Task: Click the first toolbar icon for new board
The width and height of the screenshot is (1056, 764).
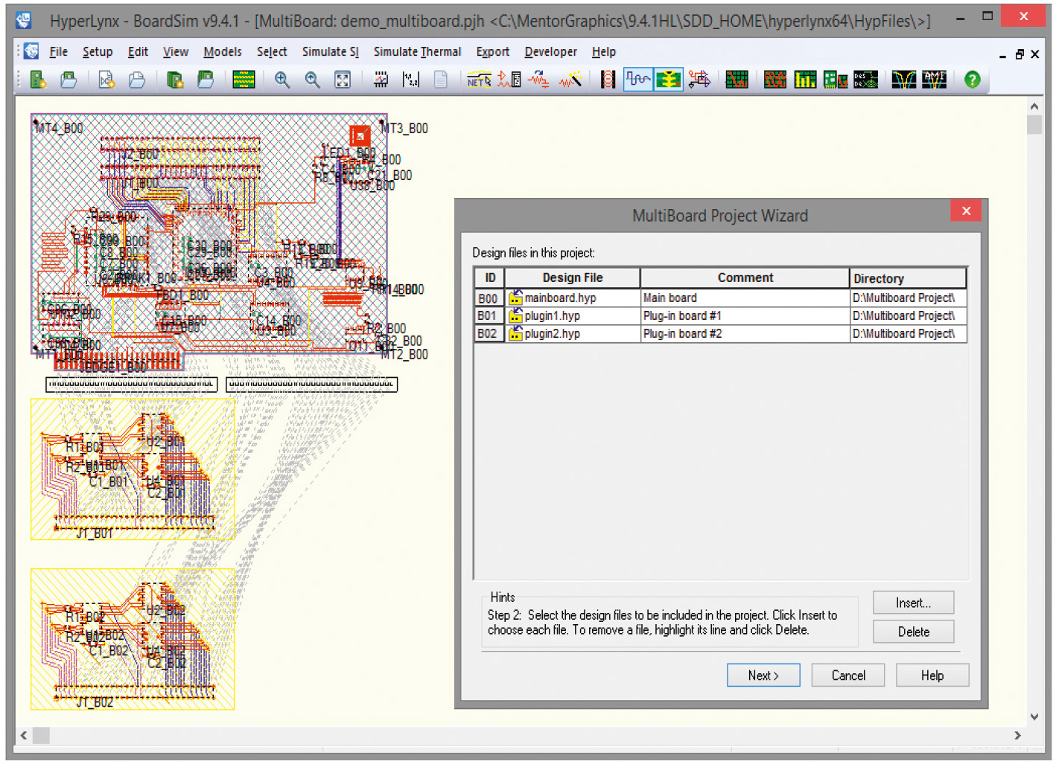Action: point(38,80)
